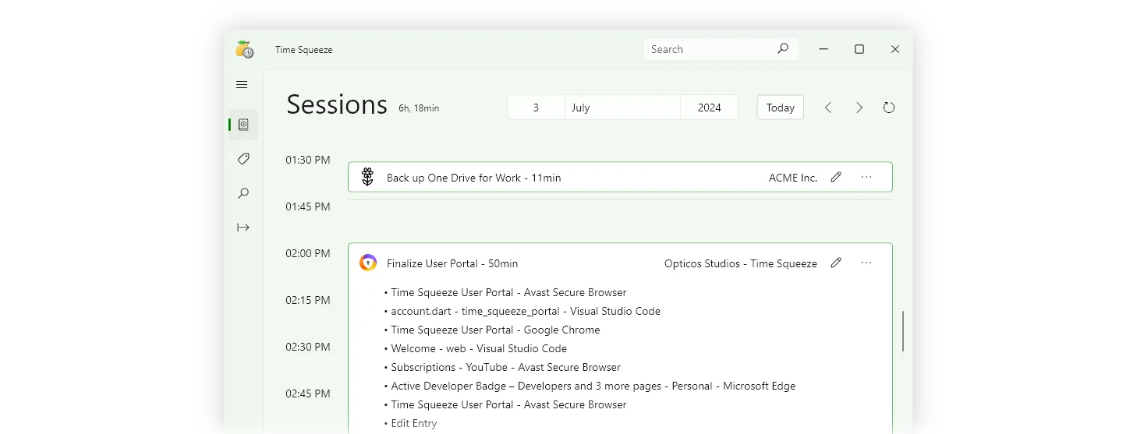The height and width of the screenshot is (434, 1137).
Task: Click the Search input field
Action: [x=710, y=49]
